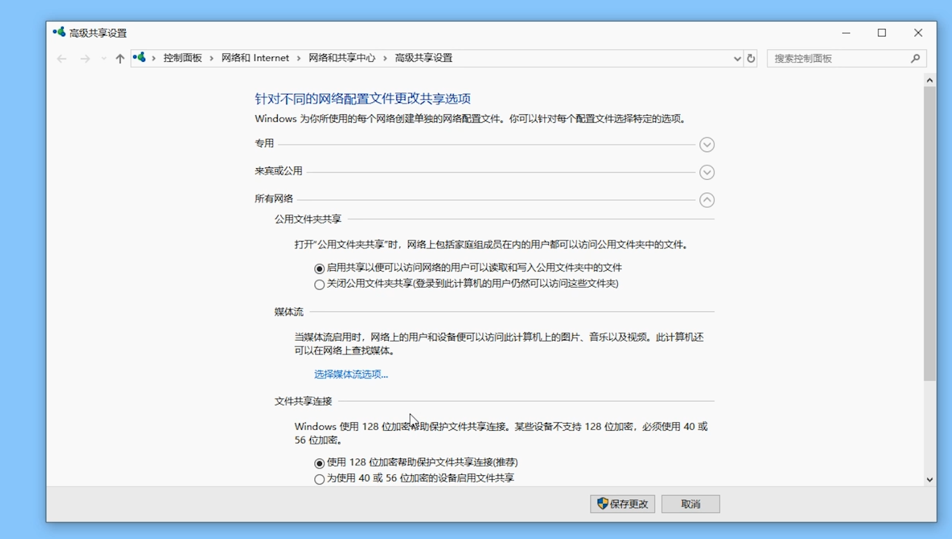Viewport: 952px width, 539px height.
Task: Select 关闭公用文件夹共享 radio button
Action: click(320, 284)
